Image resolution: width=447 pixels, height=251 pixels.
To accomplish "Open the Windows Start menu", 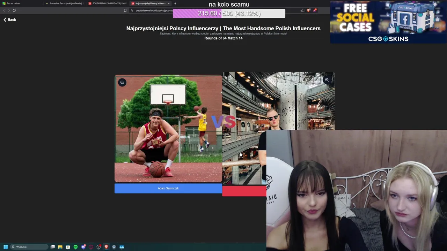I will pyautogui.click(x=6, y=247).
